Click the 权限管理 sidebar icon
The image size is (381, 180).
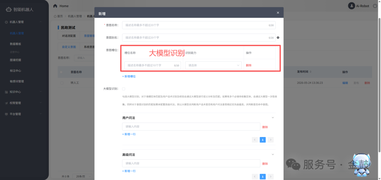click(x=6, y=103)
